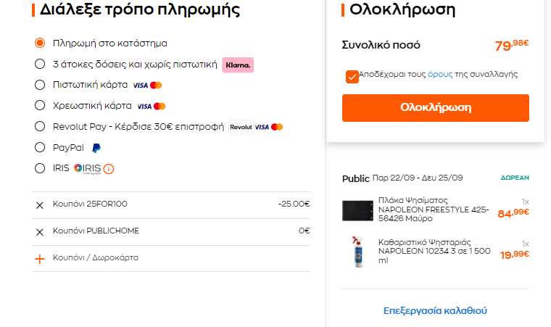The width and height of the screenshot is (551, 327).
Task: Choose Χρεωστική κάρτα payment radio
Action: 40,105
